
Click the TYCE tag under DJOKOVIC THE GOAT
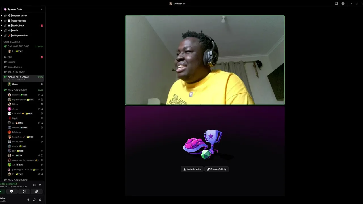point(19,51)
